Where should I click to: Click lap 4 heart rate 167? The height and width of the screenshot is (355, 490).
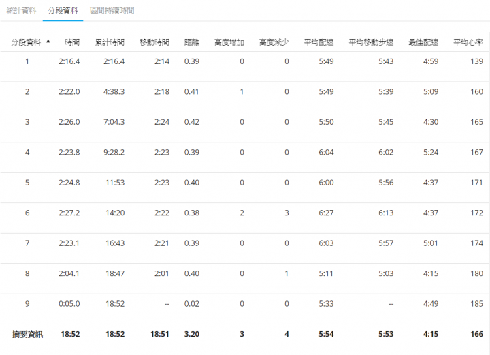point(477,153)
